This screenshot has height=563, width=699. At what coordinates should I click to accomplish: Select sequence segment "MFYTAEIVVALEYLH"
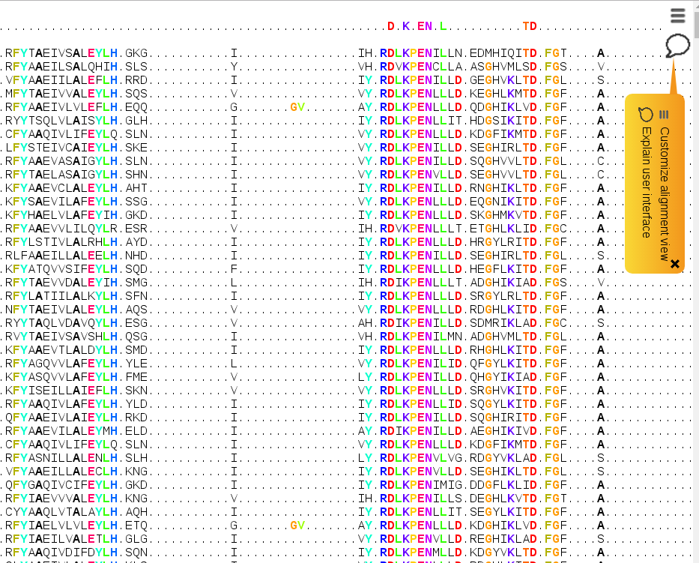(x=61, y=94)
